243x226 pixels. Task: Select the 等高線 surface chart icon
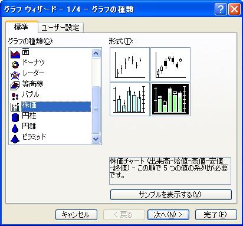click(x=15, y=86)
